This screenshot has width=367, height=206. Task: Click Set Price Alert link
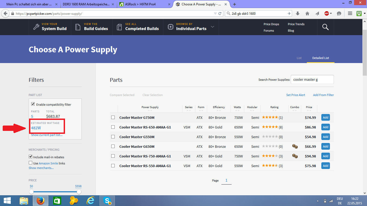pos(296,95)
